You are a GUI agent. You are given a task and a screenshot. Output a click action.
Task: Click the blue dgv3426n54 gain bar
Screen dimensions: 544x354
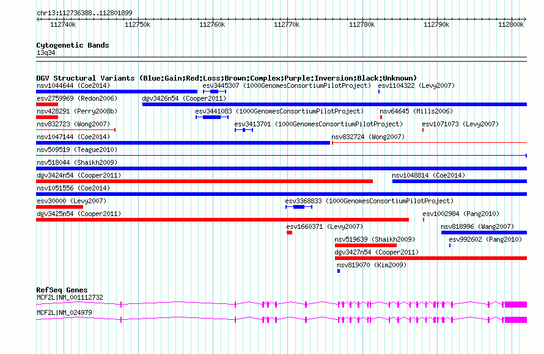point(334,104)
